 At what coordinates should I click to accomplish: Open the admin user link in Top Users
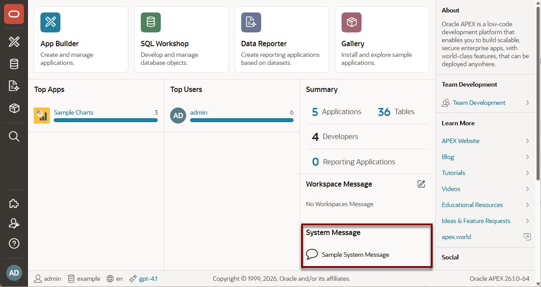pos(199,112)
